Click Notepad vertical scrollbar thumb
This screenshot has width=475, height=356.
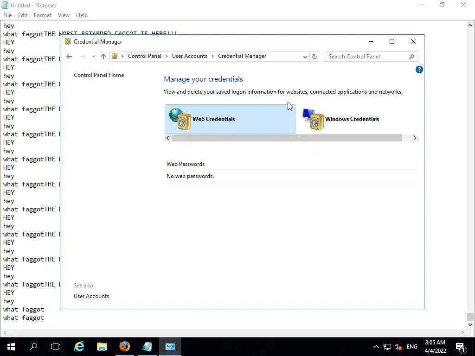point(470,316)
